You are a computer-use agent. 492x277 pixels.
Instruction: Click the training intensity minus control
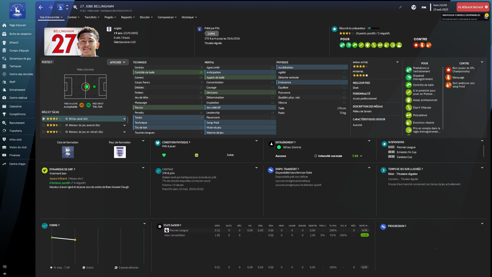click(361, 156)
